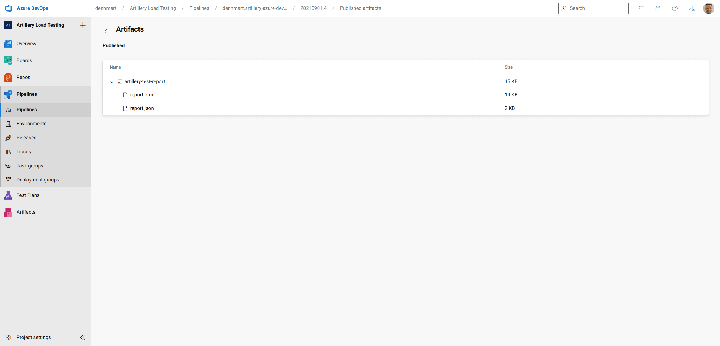Collapse the sidebar with the double-chevron
Image resolution: width=720 pixels, height=346 pixels.
tap(83, 337)
